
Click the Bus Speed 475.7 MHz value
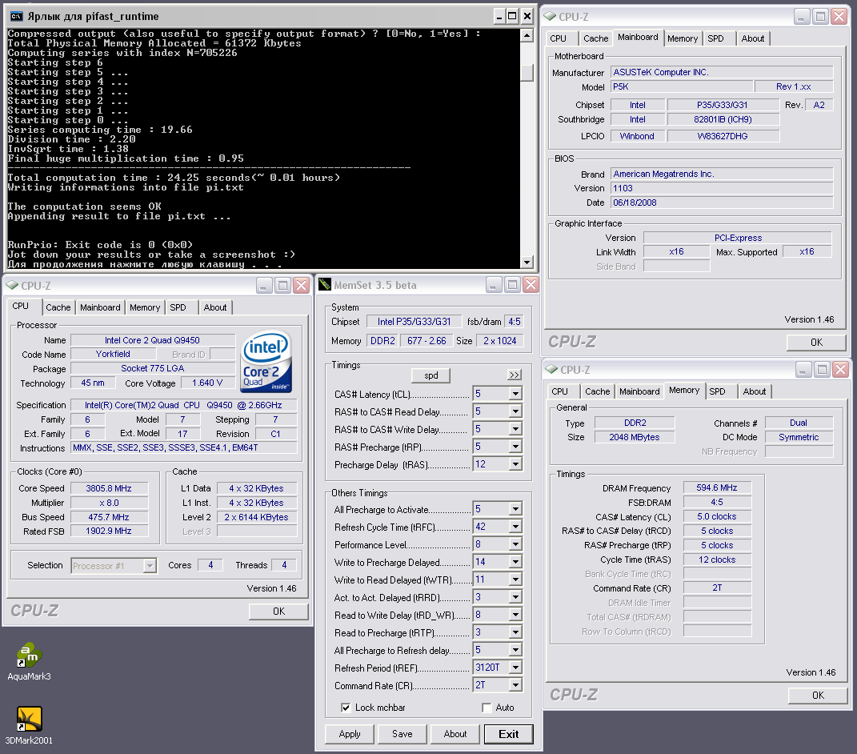(x=109, y=517)
